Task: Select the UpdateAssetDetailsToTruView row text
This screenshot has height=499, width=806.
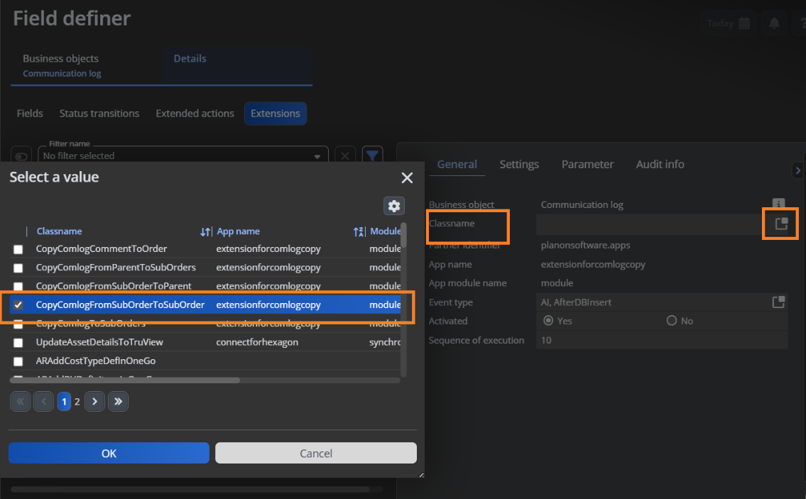Action: pos(99,342)
